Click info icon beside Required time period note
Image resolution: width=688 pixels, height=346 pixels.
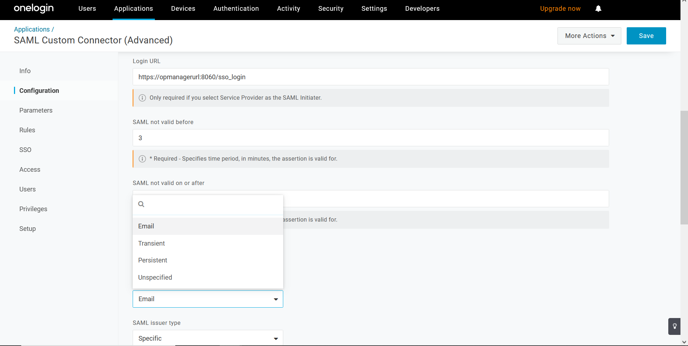pyautogui.click(x=142, y=159)
